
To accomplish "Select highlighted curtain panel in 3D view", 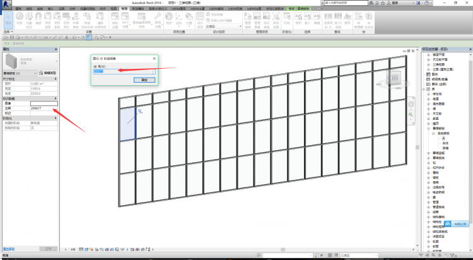I will pyautogui.click(x=128, y=124).
